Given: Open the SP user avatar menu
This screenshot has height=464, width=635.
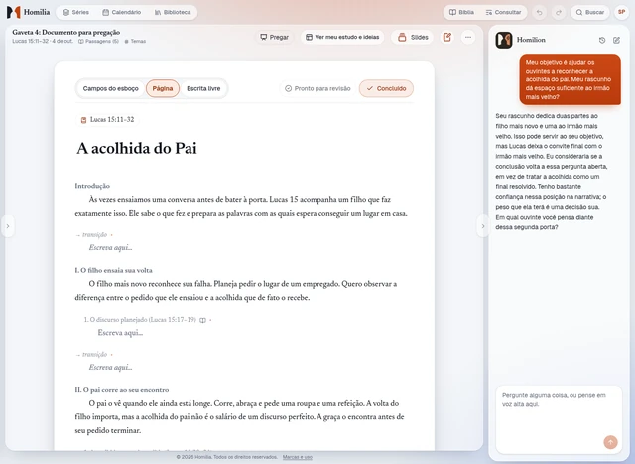Looking at the screenshot, I should (622, 12).
